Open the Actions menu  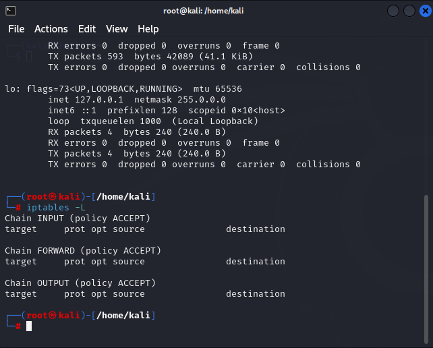click(51, 29)
